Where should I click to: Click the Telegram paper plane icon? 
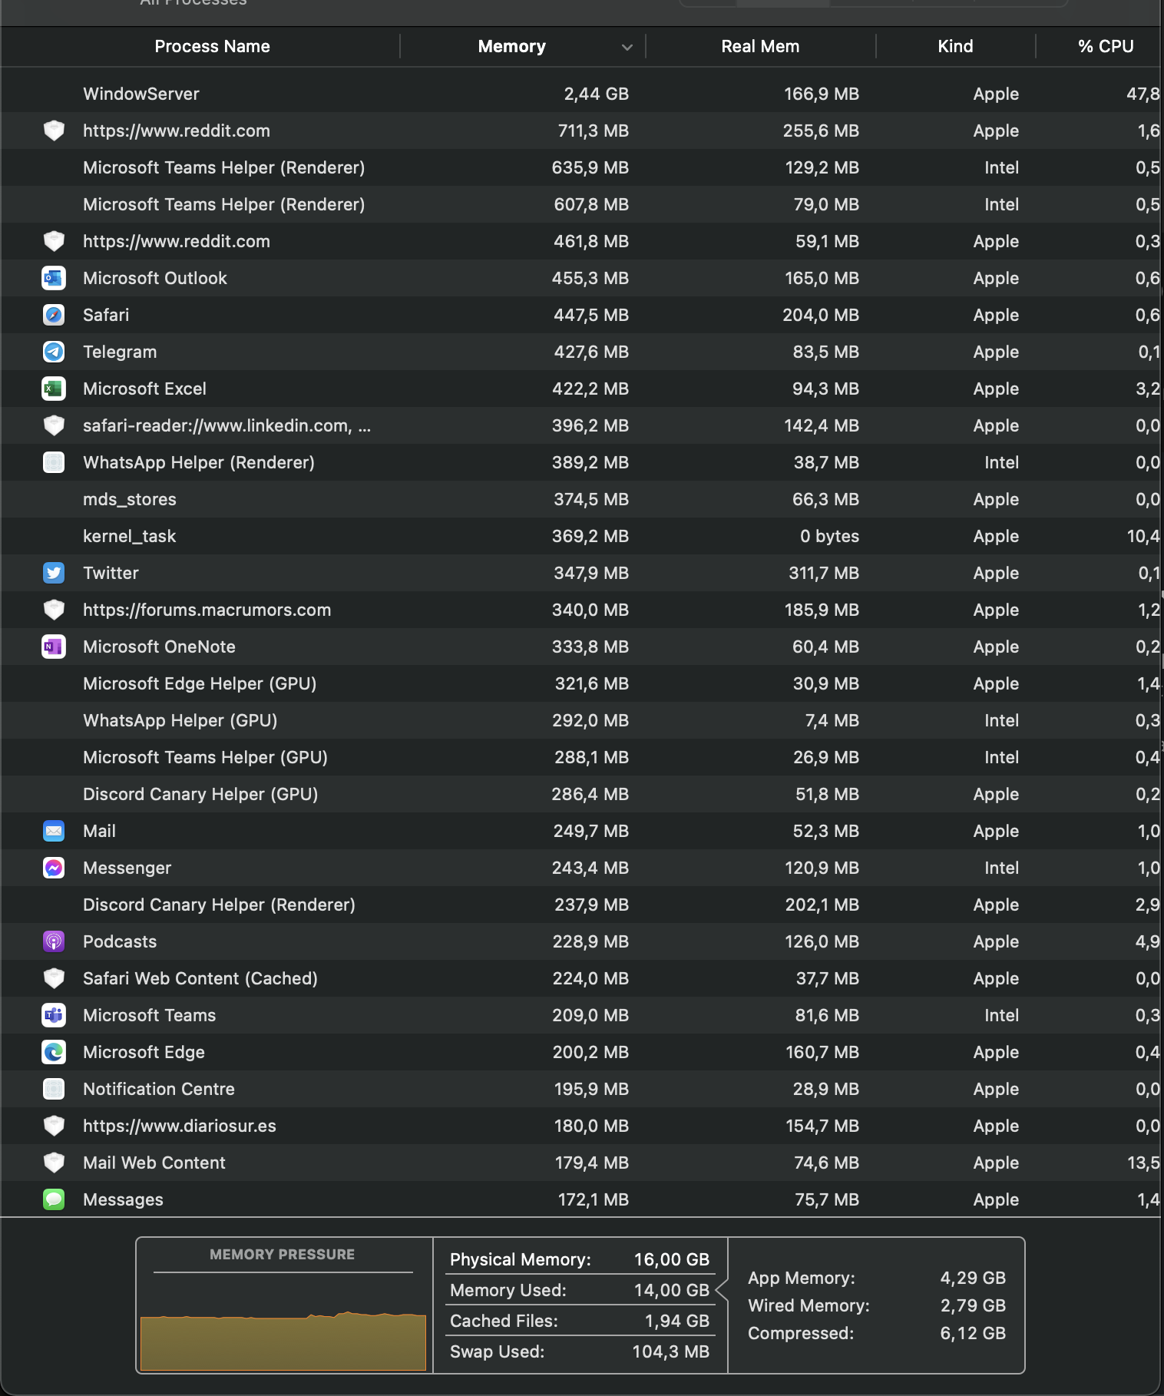coord(54,352)
